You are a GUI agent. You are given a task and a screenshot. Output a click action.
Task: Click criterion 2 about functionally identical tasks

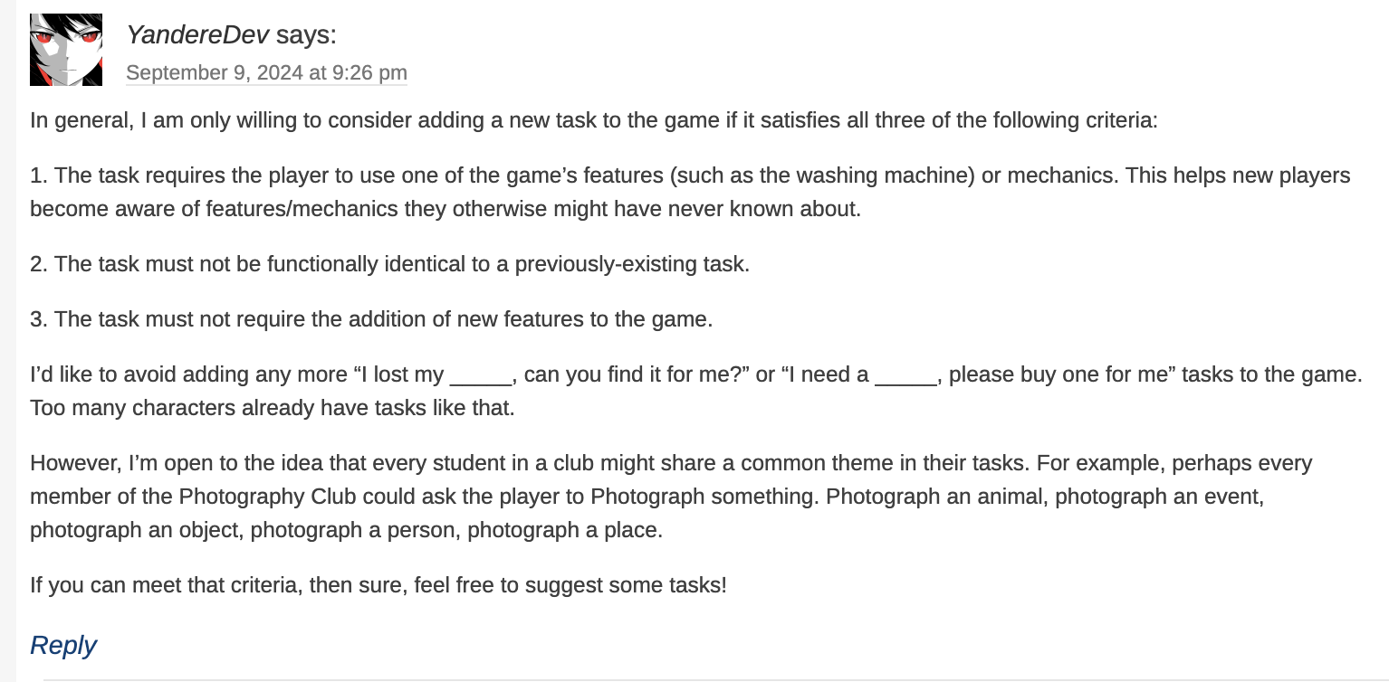(389, 264)
